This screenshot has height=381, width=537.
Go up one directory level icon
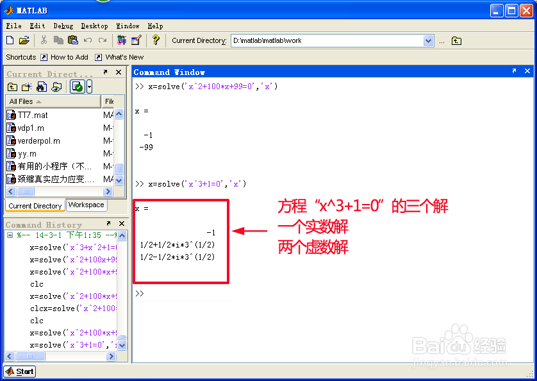tap(456, 41)
